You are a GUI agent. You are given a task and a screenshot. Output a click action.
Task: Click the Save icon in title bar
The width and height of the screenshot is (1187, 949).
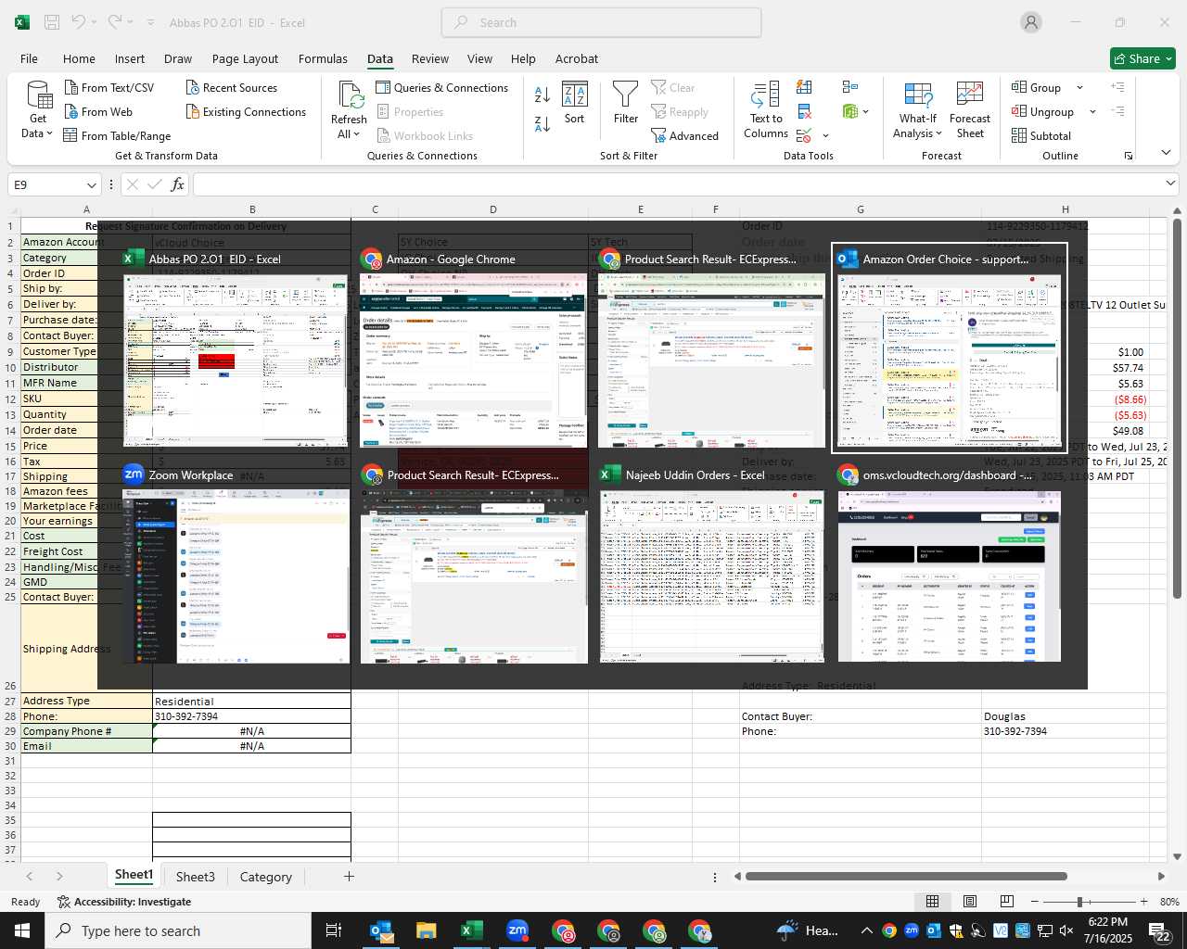(52, 22)
